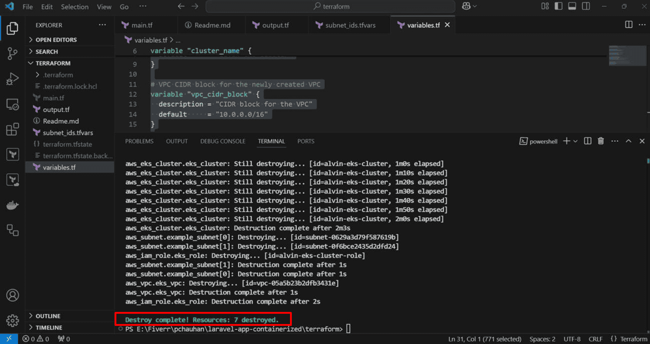Open the new terminal launch profile dropdown
This screenshot has height=344, width=650.
tap(575, 141)
